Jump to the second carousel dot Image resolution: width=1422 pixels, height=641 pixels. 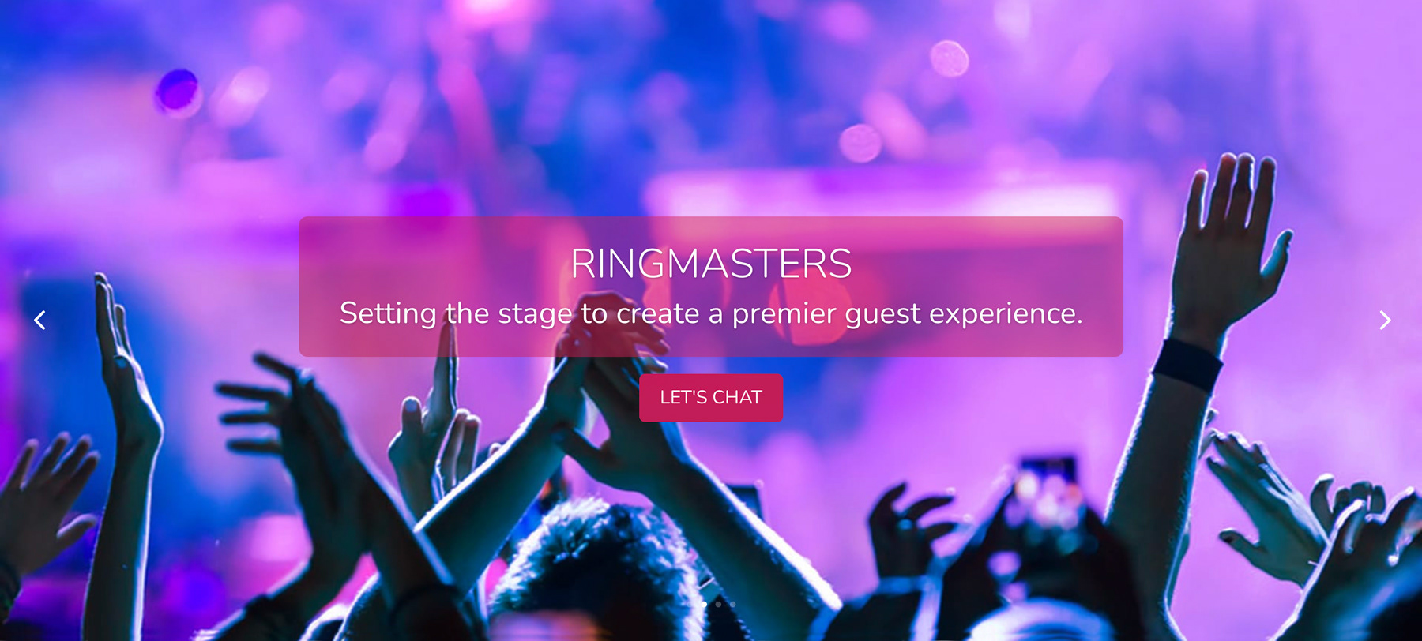coord(718,604)
